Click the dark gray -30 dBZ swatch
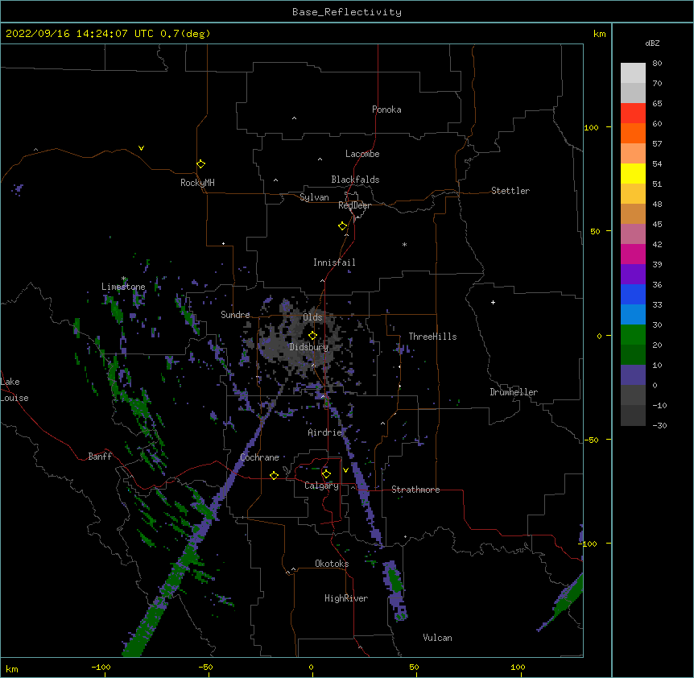Viewport: 694px width, 678px height. click(633, 415)
